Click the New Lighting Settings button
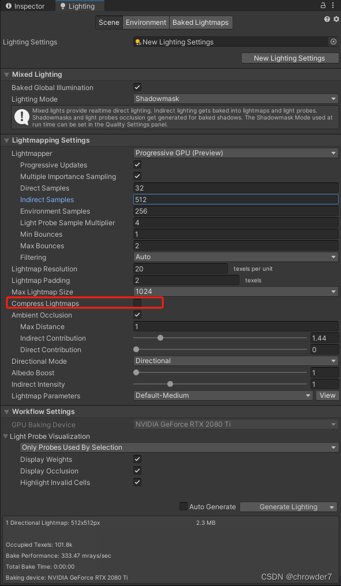This screenshot has width=341, height=586. click(290, 58)
